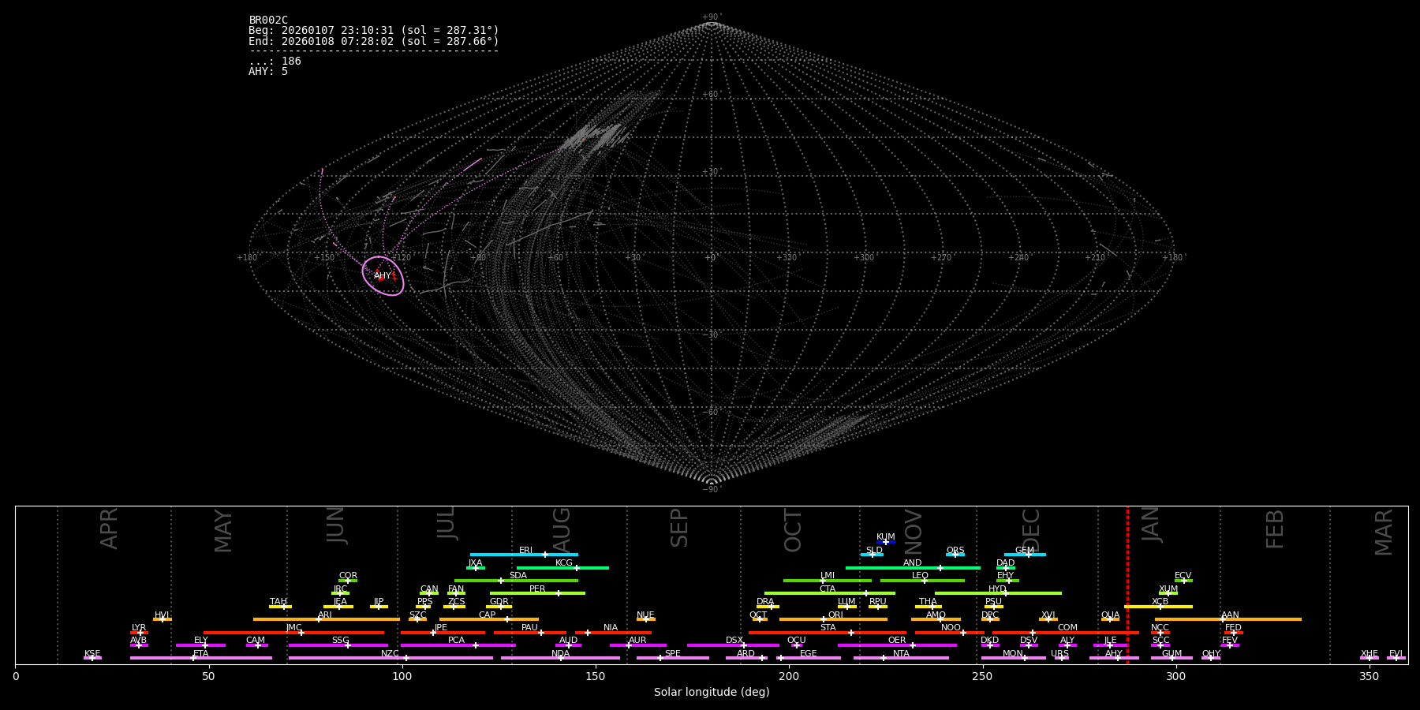Click the red JMC shower bar
The image size is (1420, 710).
(x=294, y=632)
